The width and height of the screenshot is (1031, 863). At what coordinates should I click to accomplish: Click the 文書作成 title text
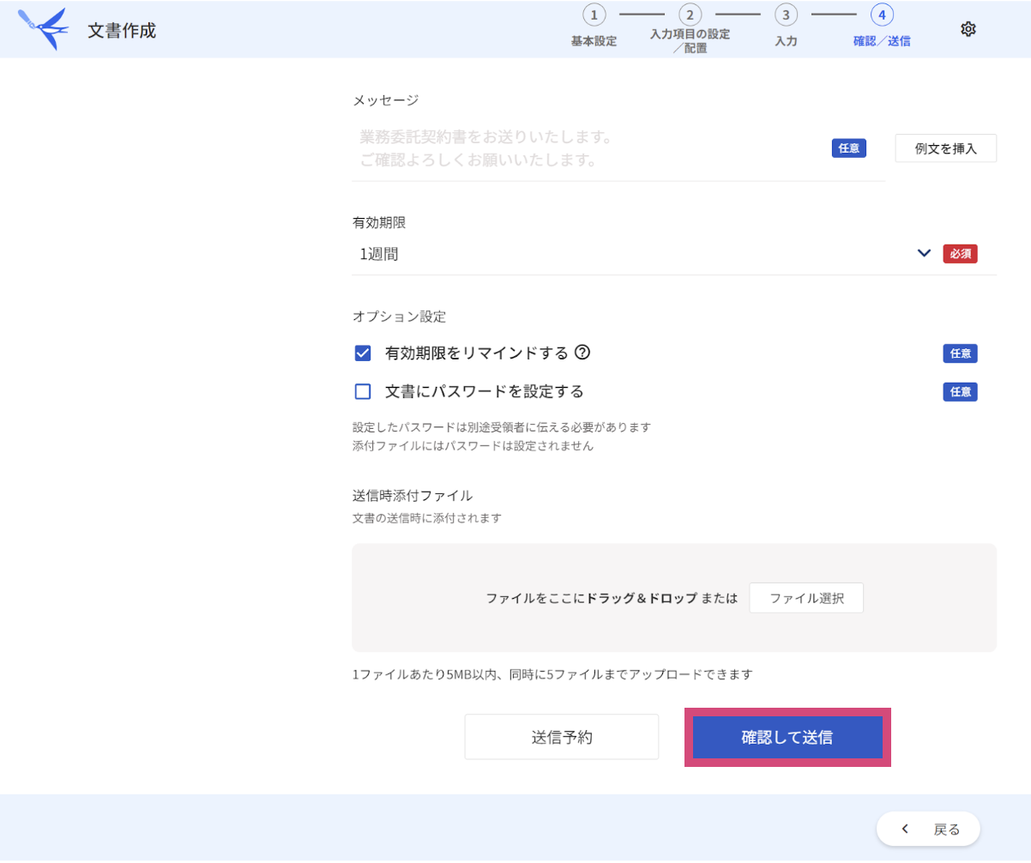click(122, 30)
